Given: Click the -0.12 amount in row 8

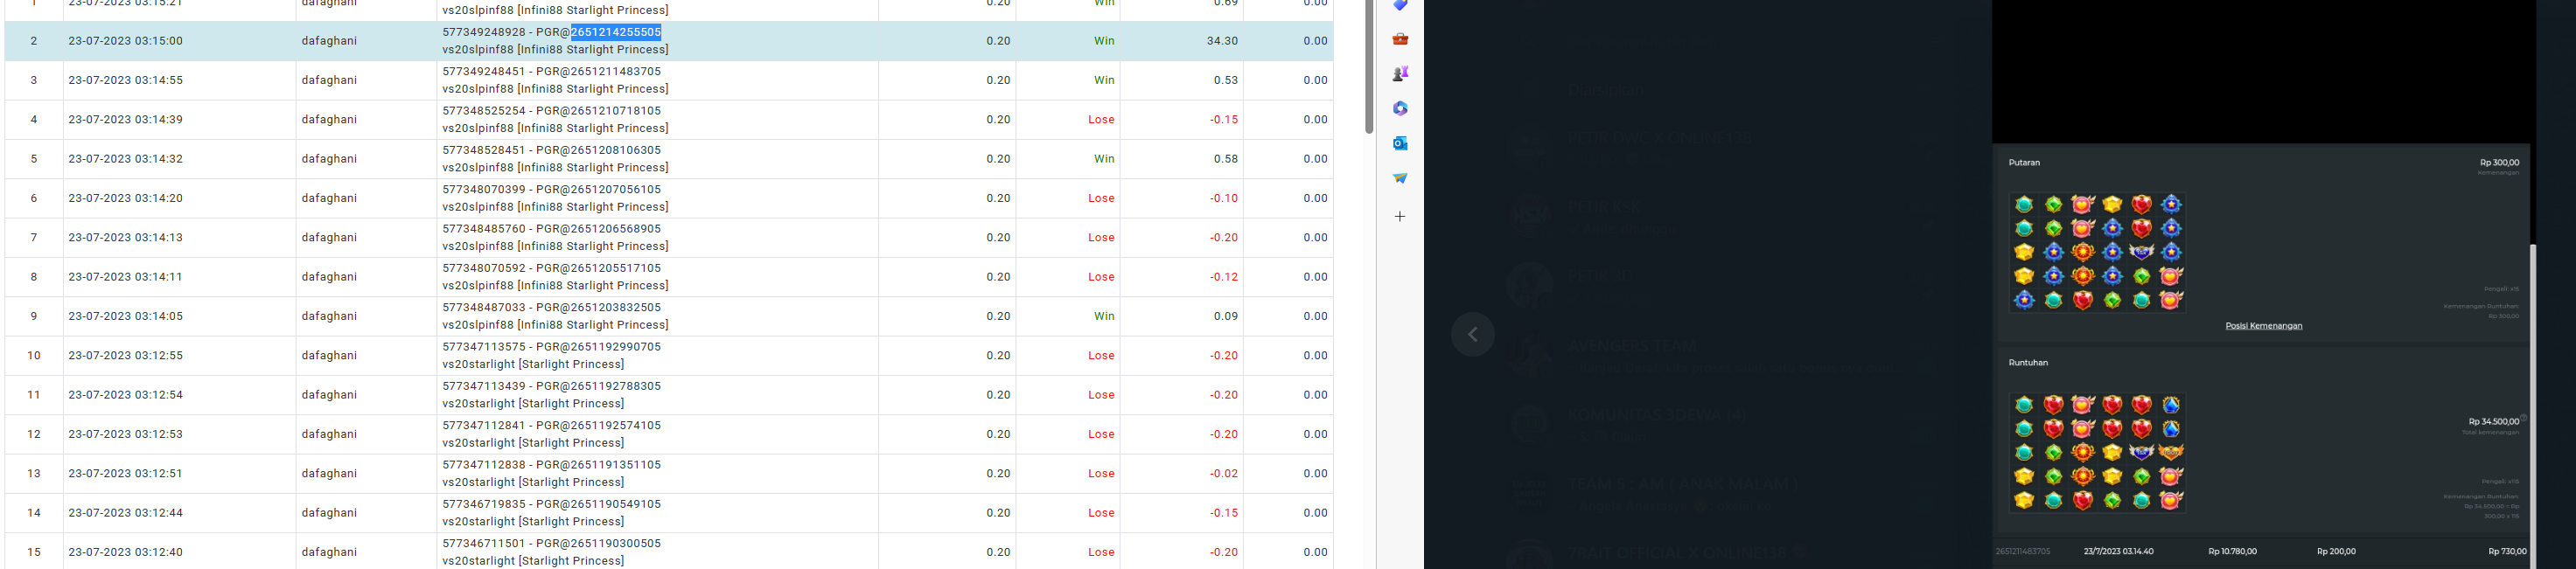Looking at the screenshot, I should [1224, 277].
